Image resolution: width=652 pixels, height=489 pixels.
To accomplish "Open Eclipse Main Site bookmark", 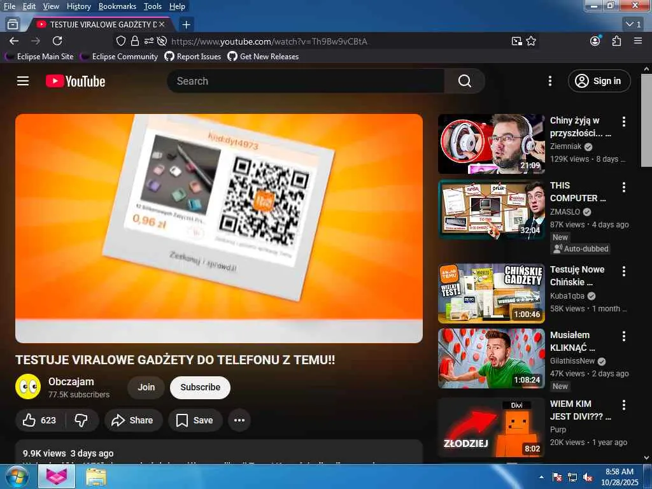I will coord(40,57).
